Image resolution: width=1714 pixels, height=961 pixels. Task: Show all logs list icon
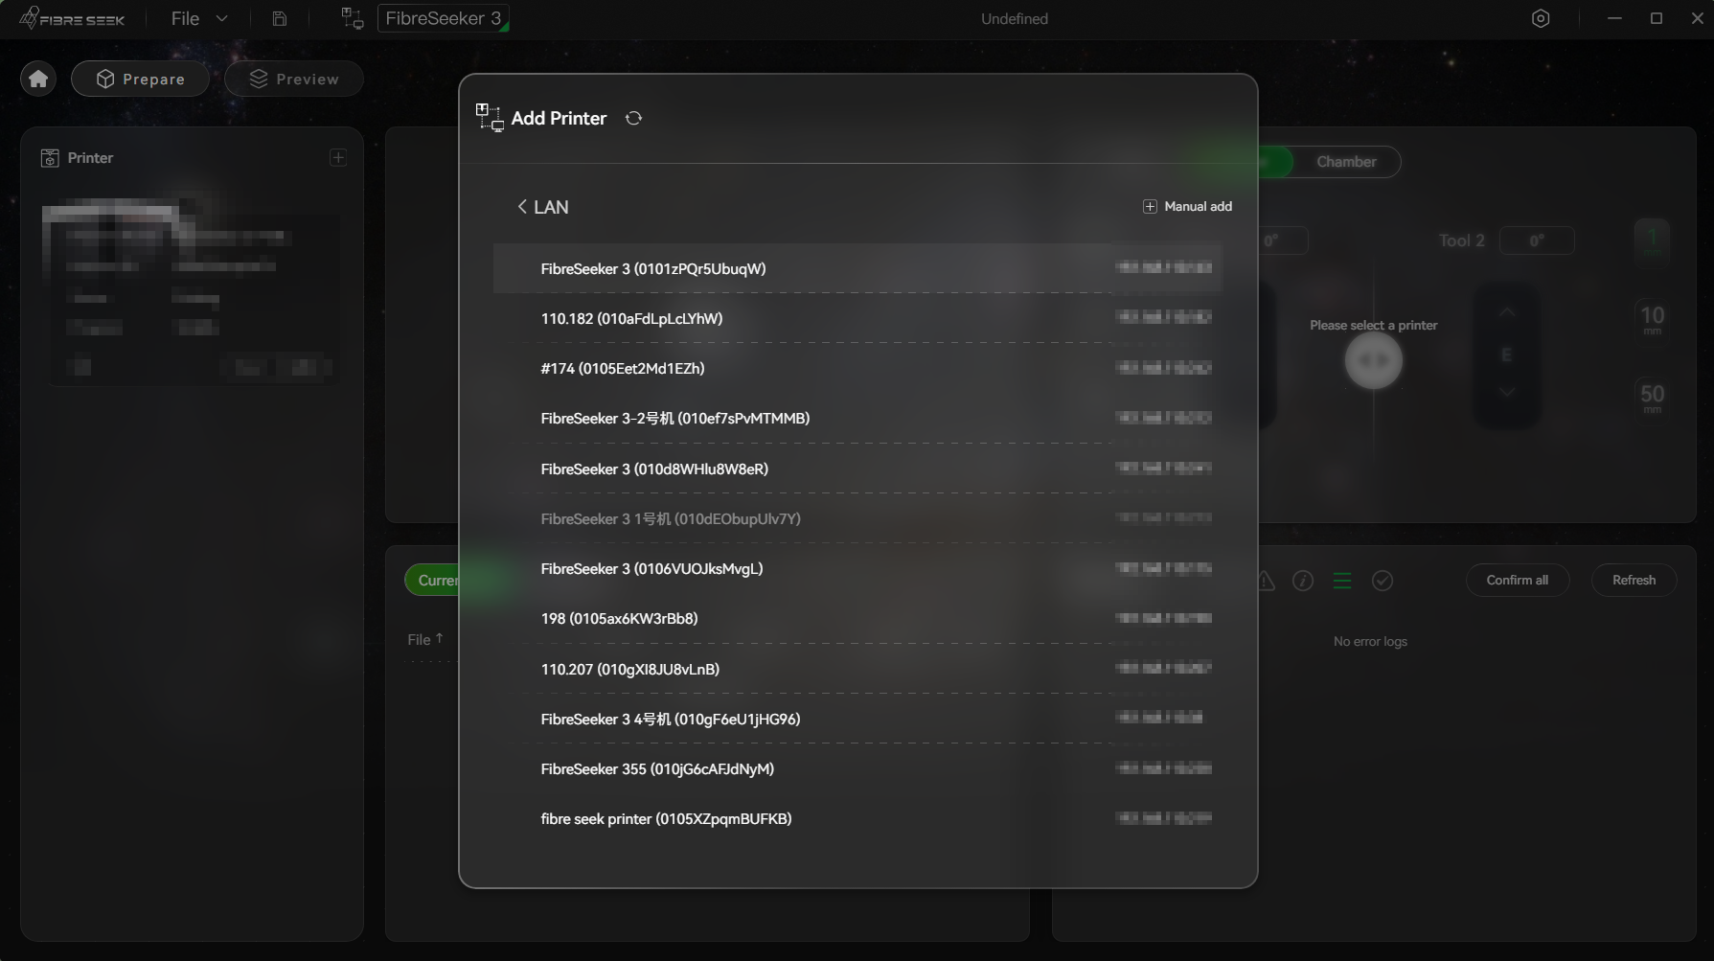point(1342,581)
